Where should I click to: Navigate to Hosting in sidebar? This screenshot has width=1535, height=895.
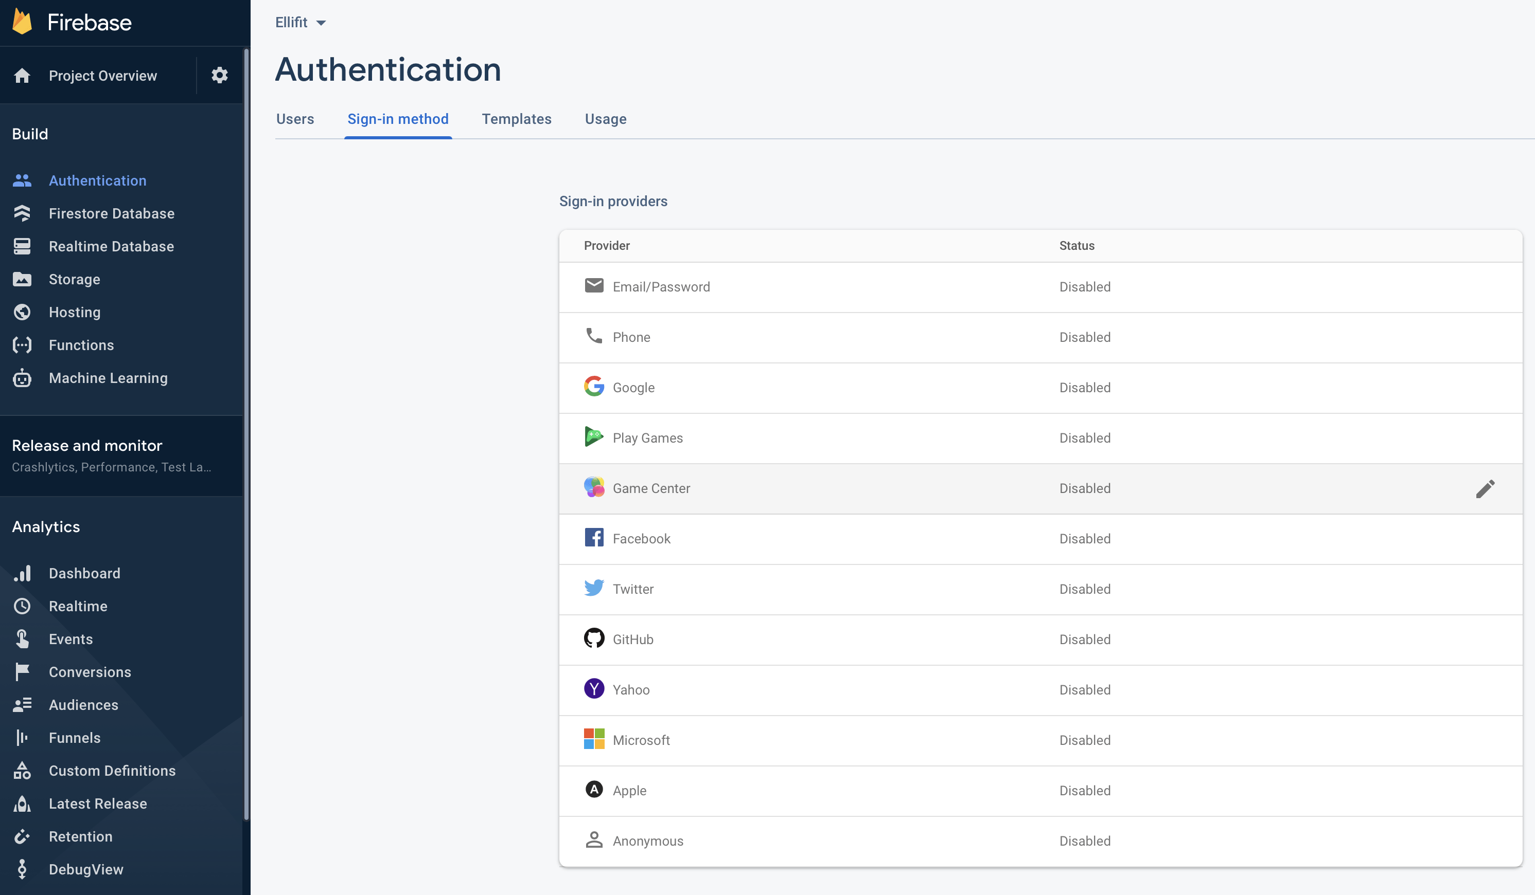pos(74,312)
